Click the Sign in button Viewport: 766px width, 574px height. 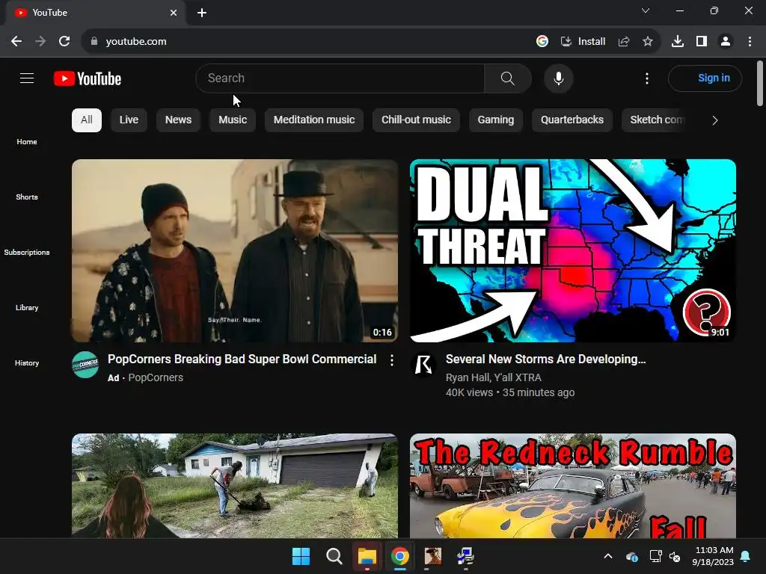(705, 78)
